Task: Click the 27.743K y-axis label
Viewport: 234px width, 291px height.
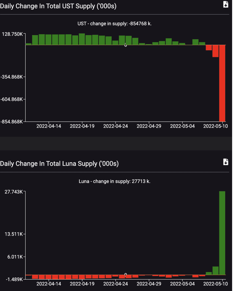Action: (13, 191)
